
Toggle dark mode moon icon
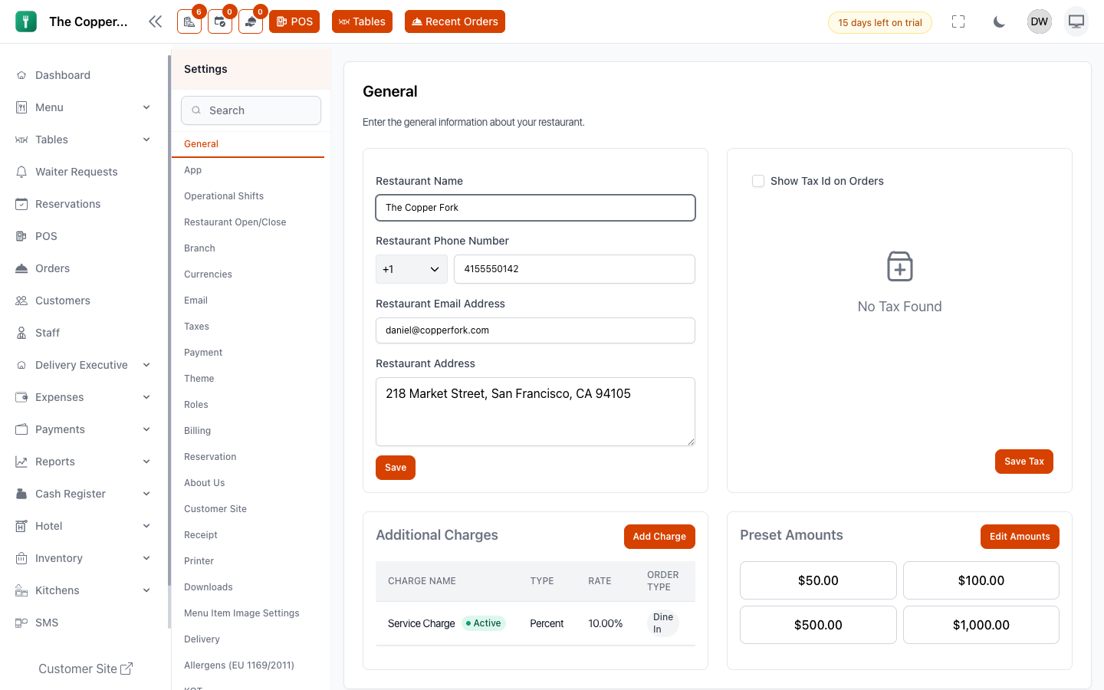999,21
